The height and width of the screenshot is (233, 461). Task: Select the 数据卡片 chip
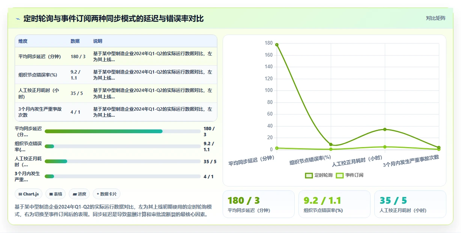107,194
